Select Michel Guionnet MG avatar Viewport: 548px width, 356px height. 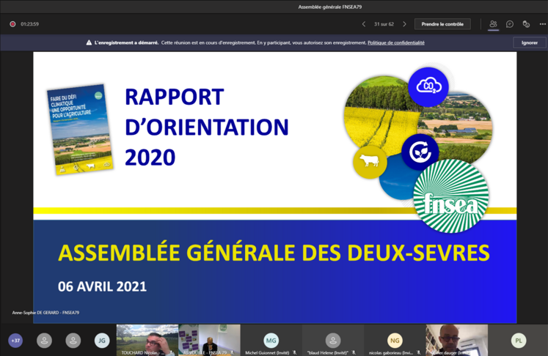pyautogui.click(x=271, y=340)
